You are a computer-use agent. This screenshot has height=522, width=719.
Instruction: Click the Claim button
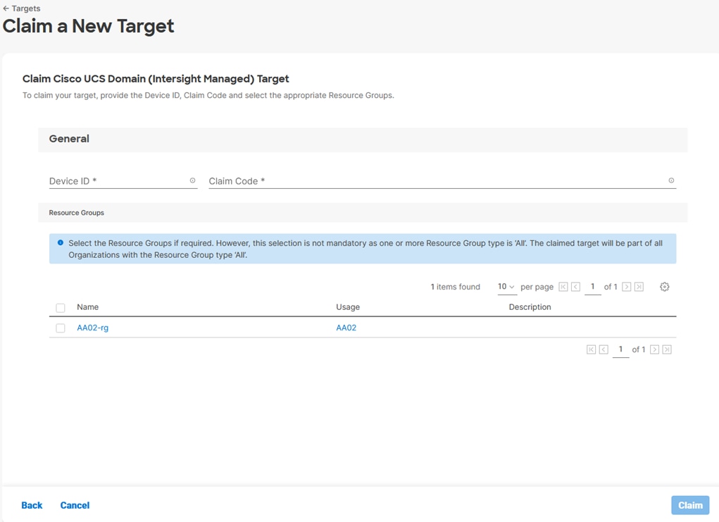(x=690, y=505)
